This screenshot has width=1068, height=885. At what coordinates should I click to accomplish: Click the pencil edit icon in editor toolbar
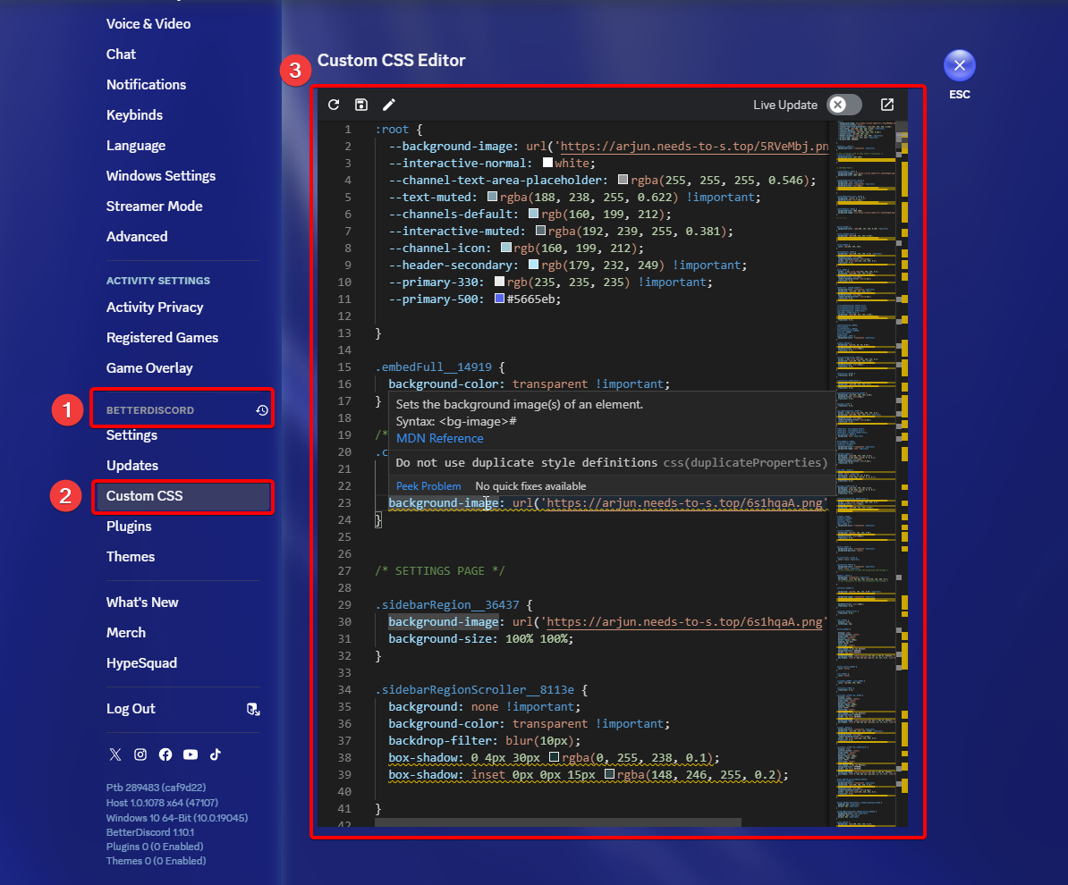coord(389,105)
